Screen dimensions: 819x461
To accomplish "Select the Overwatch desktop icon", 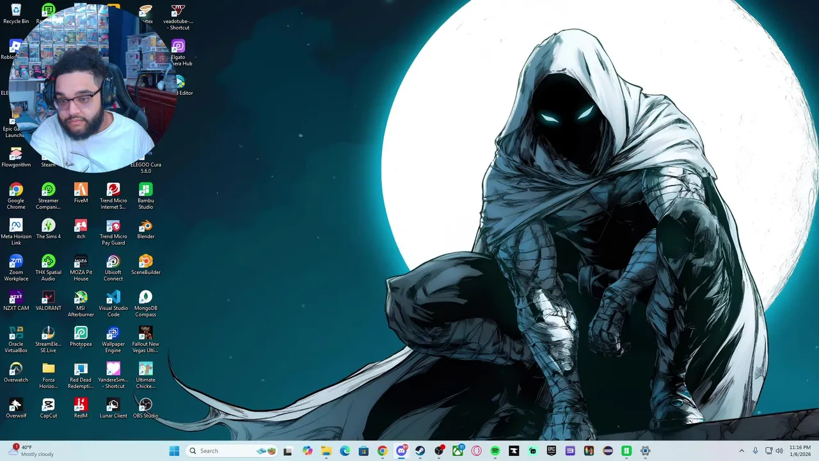I will (x=16, y=372).
